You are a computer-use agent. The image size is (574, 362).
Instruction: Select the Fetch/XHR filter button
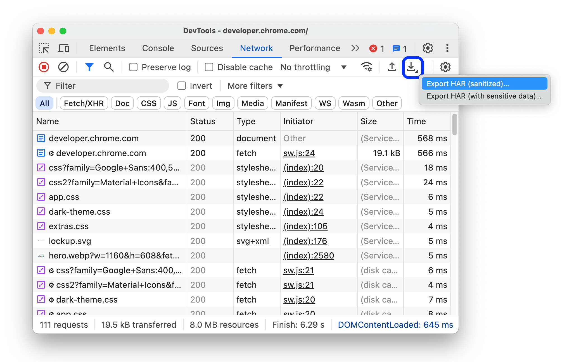click(84, 103)
